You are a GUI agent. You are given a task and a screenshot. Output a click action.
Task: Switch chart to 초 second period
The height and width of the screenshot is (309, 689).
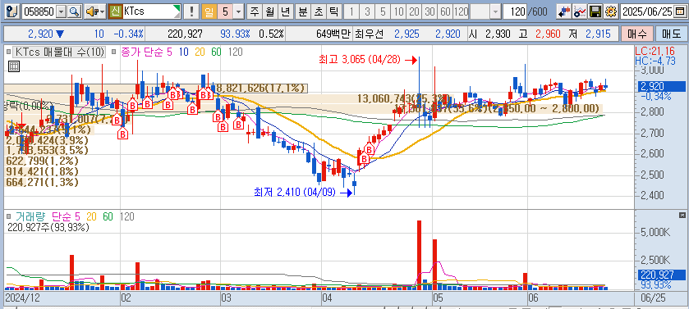[x=318, y=11]
